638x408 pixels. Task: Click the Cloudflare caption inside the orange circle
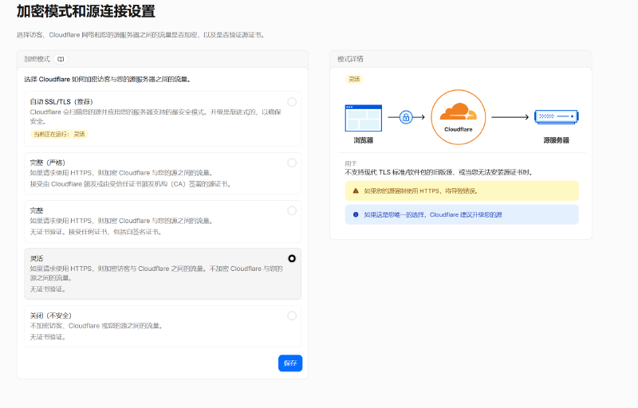tap(458, 129)
